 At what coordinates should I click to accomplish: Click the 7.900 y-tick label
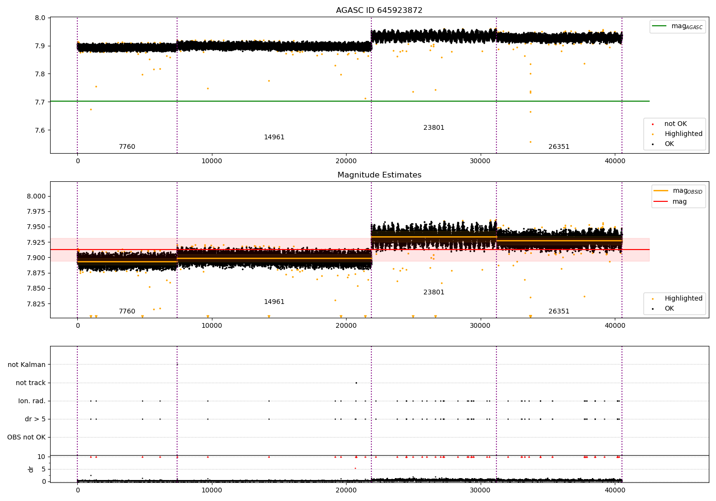click(37, 258)
